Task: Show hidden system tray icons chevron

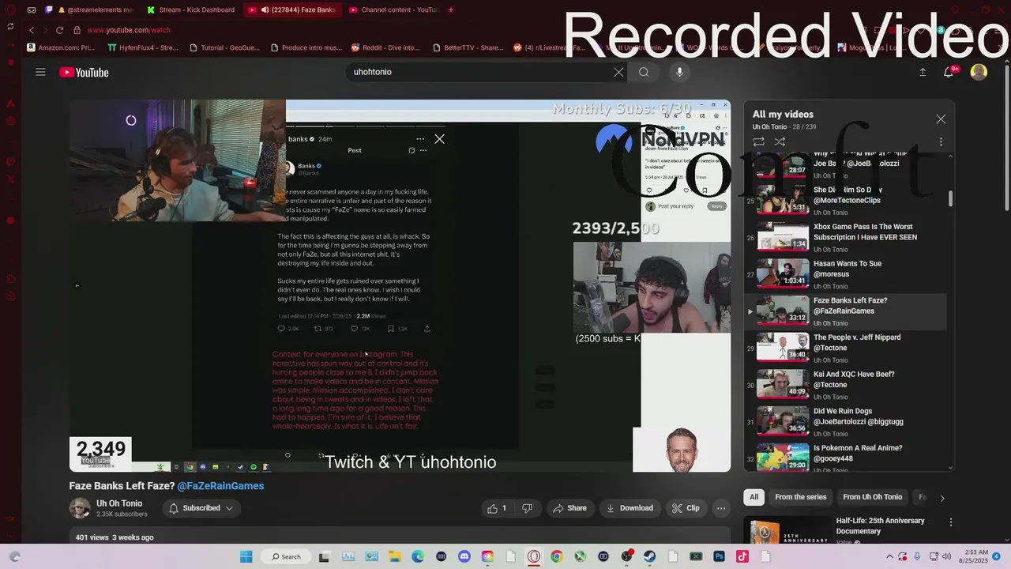Action: pyautogui.click(x=890, y=556)
